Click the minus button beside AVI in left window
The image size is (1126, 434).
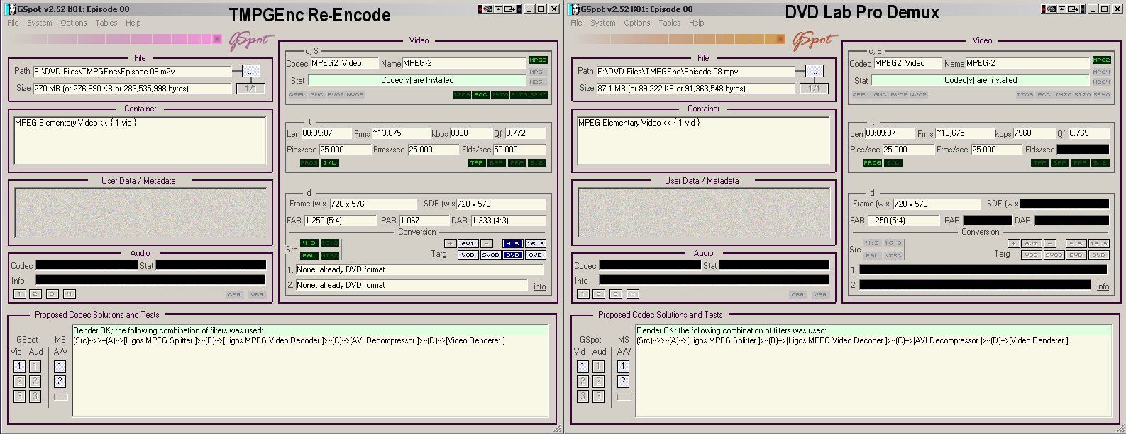point(486,243)
